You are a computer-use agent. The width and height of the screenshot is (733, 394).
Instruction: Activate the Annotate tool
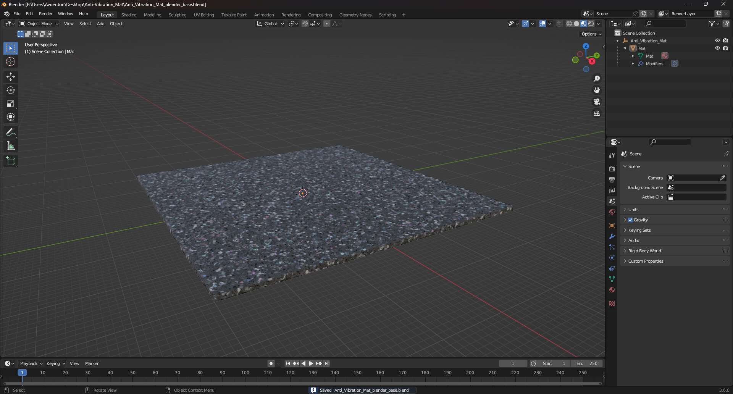coord(11,132)
